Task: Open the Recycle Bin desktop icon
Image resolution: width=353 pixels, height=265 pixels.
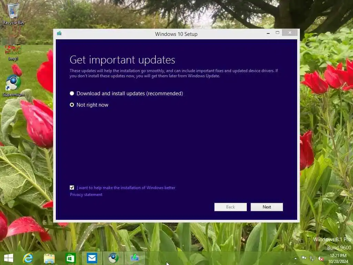Action: [x=13, y=13]
